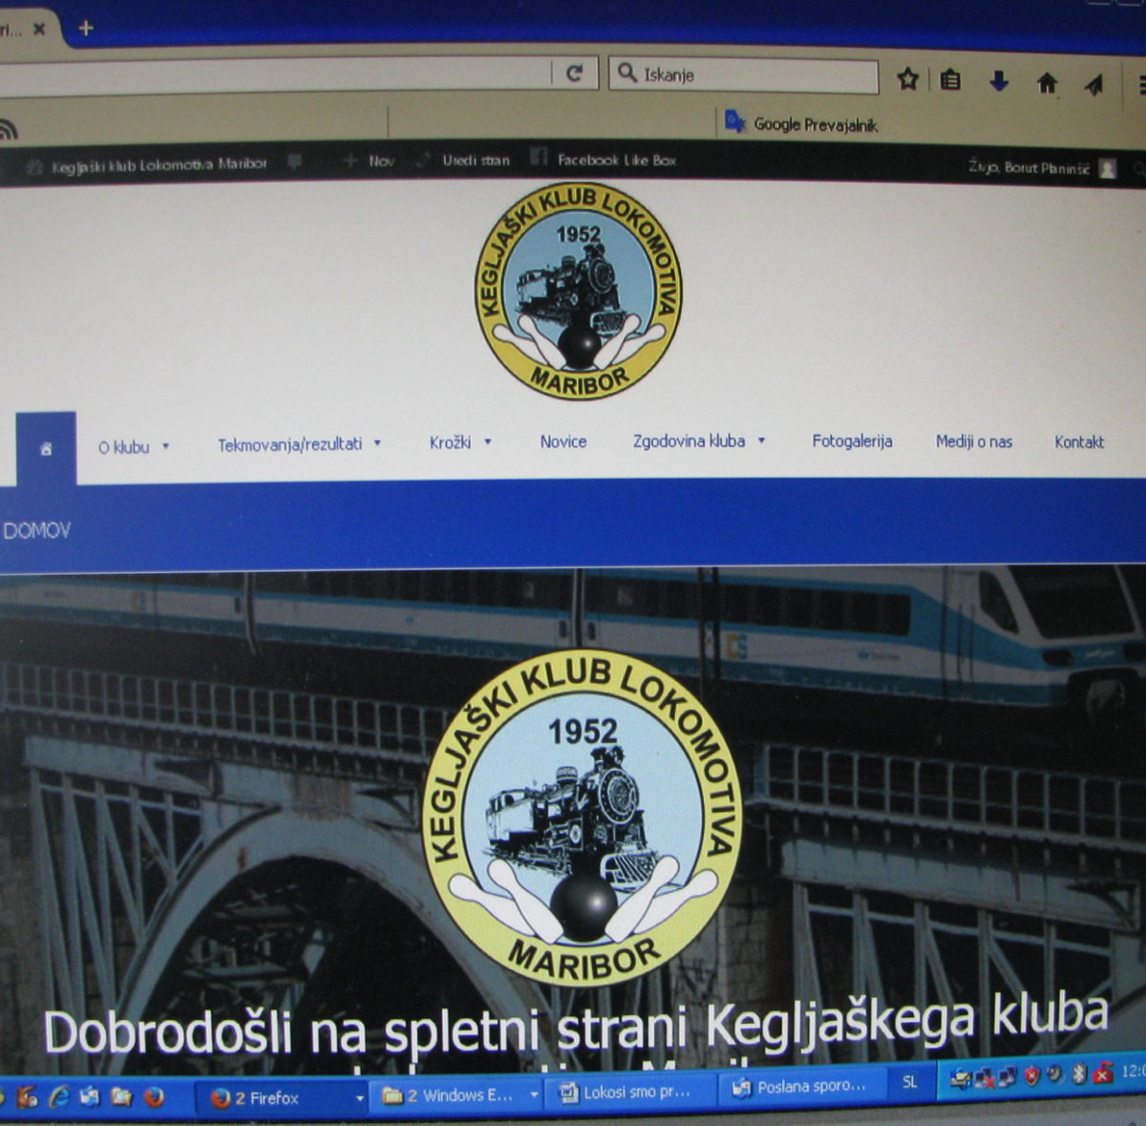Open downloads with the blue arrow icon
Image resolution: width=1146 pixels, height=1126 pixels.
(x=999, y=82)
